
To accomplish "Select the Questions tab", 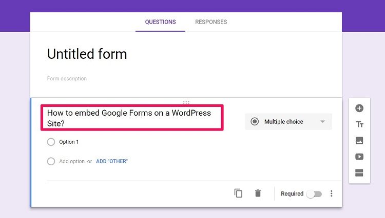I will click(160, 22).
